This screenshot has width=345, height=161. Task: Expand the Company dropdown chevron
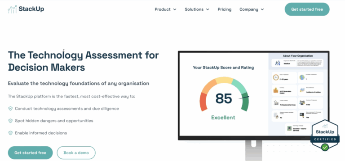pos(262,9)
